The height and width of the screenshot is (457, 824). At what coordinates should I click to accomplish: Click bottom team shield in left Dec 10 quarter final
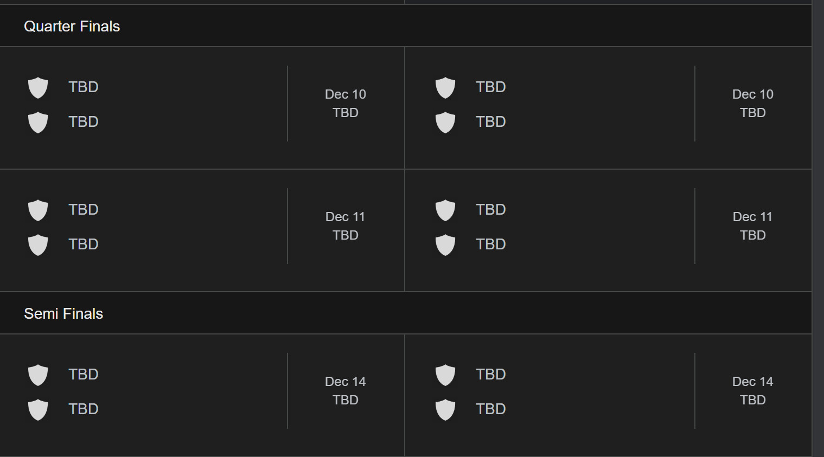point(38,122)
